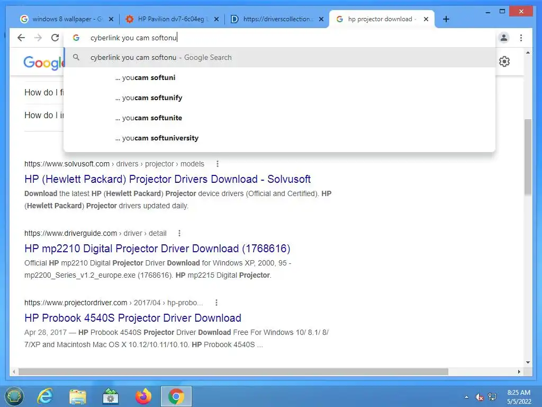Screen dimensions: 542x407
Task: Go back to the previous page
Action: 21,38
